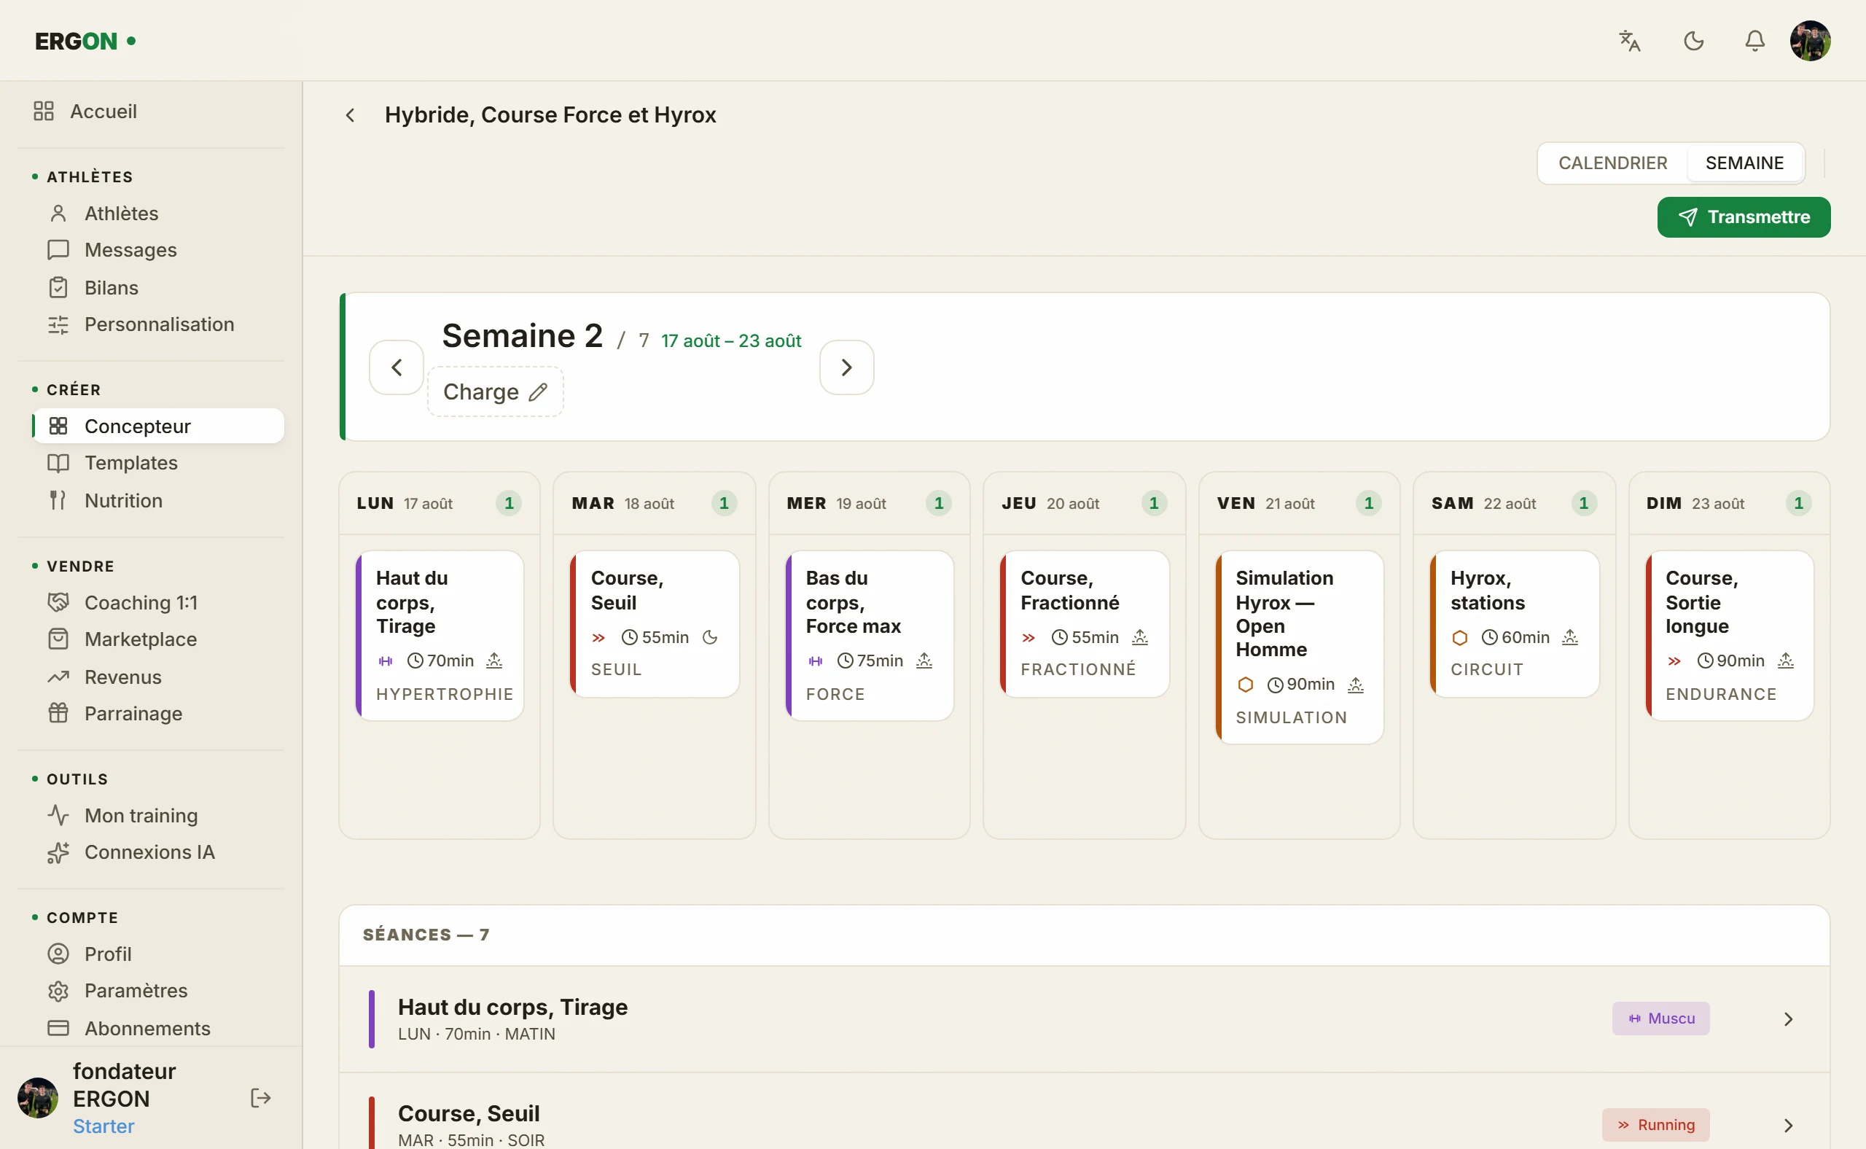This screenshot has width=1866, height=1149.
Task: Open notifications bell
Action: click(x=1754, y=41)
